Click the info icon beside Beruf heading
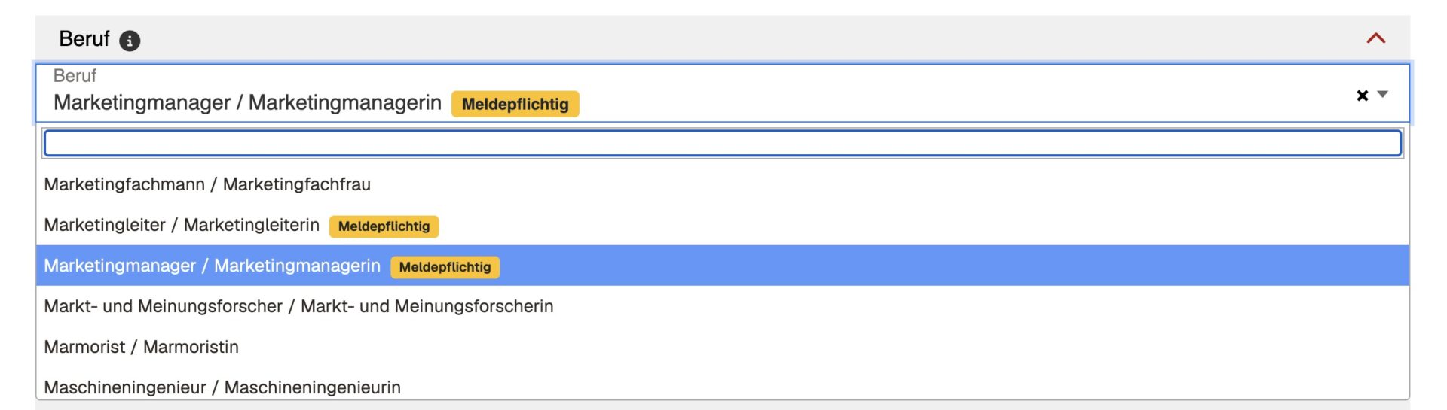The width and height of the screenshot is (1447, 410). (x=130, y=41)
